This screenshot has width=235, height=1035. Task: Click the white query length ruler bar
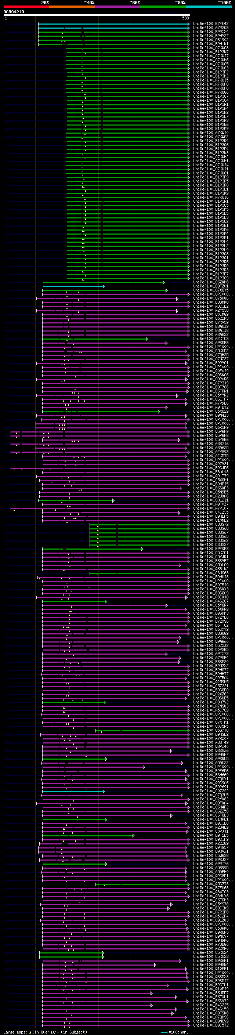click(x=97, y=15)
